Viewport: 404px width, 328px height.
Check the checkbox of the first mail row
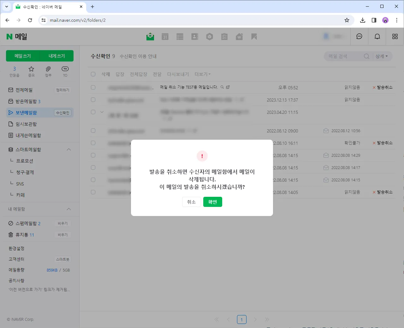[x=93, y=87]
